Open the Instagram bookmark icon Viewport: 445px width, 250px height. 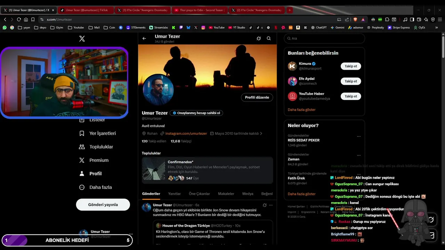tap(203, 27)
